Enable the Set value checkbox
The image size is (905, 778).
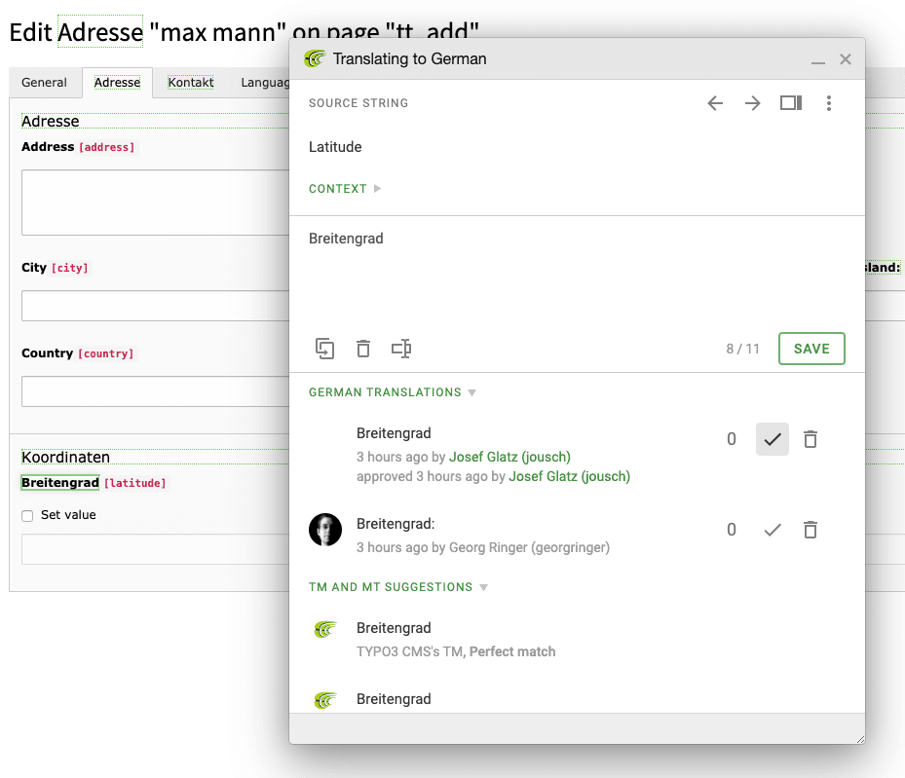tap(27, 516)
